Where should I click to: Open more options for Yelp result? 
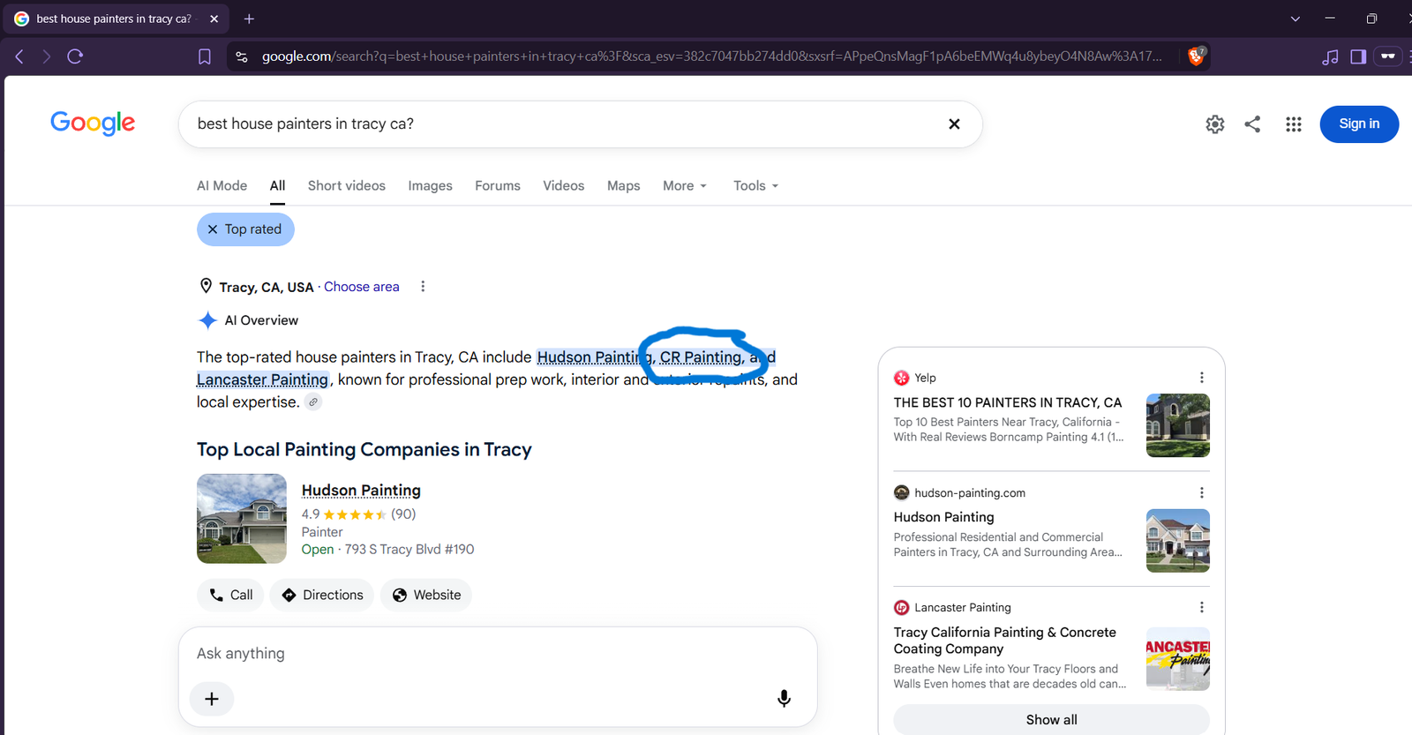[1201, 378]
